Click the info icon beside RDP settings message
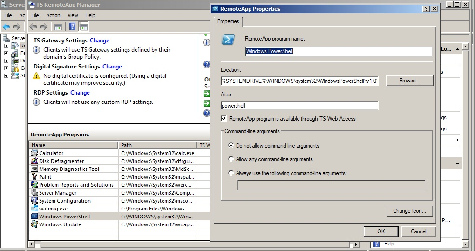Viewport: 475px width, 251px height. coord(36,102)
